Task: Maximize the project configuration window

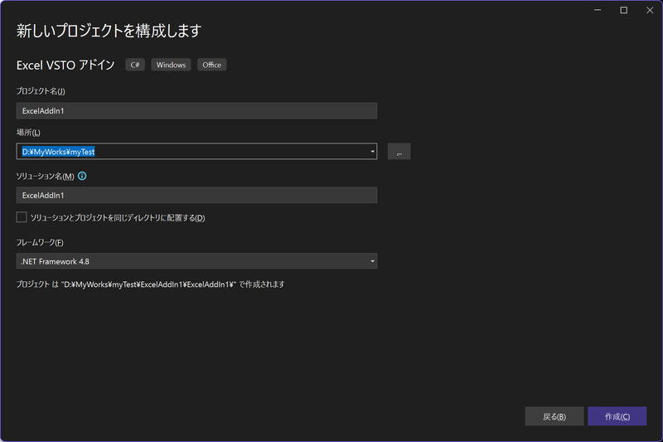Action: pyautogui.click(x=623, y=10)
